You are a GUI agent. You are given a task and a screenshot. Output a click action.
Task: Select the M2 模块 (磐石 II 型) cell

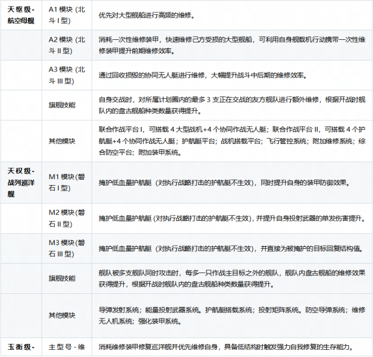[68, 216]
